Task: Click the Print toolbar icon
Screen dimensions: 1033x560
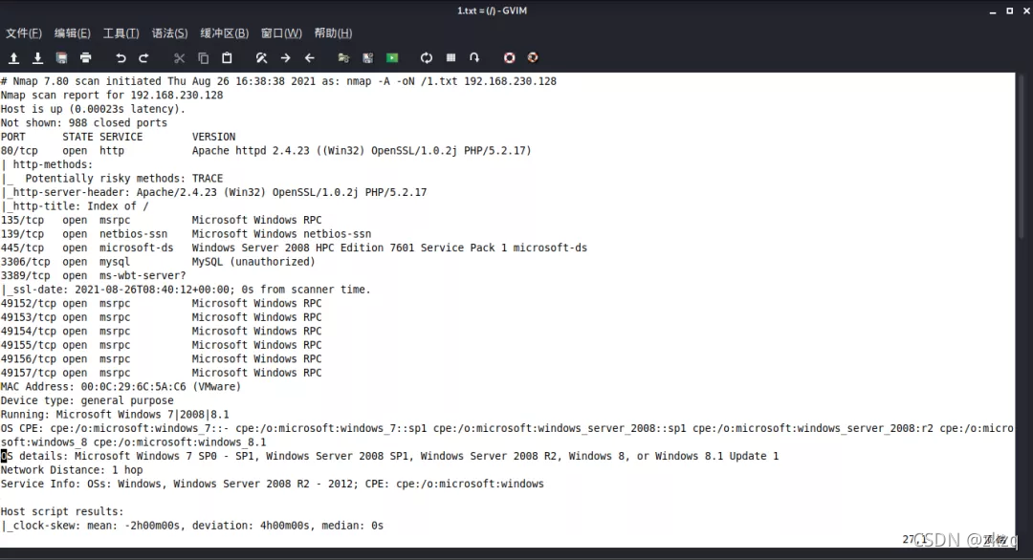Action: coord(86,58)
